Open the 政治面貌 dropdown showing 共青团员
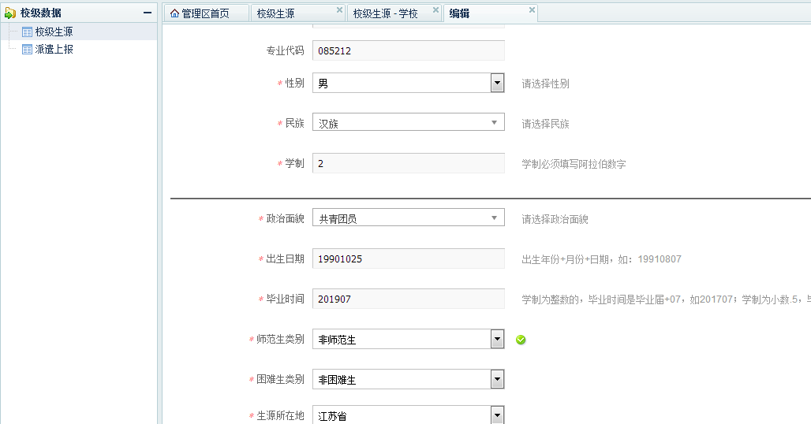Image resolution: width=811 pixels, height=424 pixels. point(409,218)
